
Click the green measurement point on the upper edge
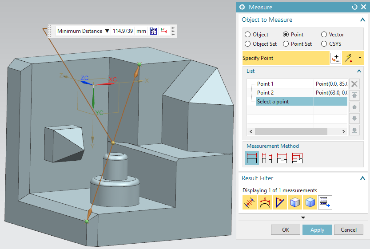(x=139, y=64)
